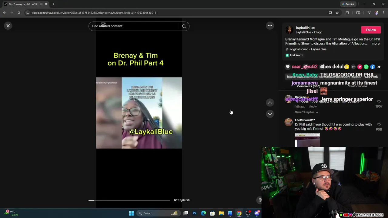Image resolution: width=388 pixels, height=218 pixels.
Task: Follow laykaliblue
Action: tap(371, 30)
